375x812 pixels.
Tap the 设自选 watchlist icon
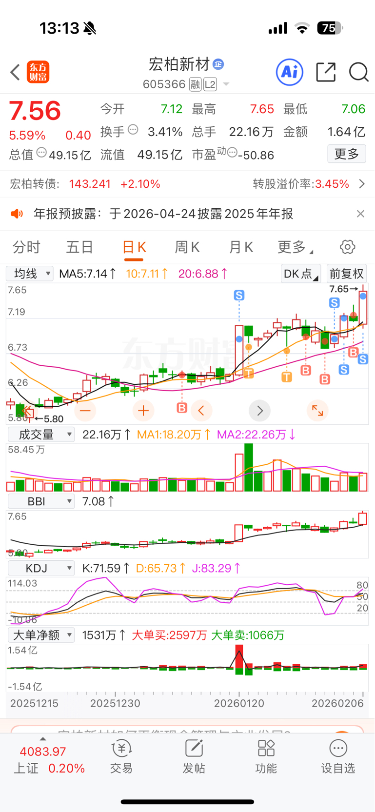coord(338,756)
